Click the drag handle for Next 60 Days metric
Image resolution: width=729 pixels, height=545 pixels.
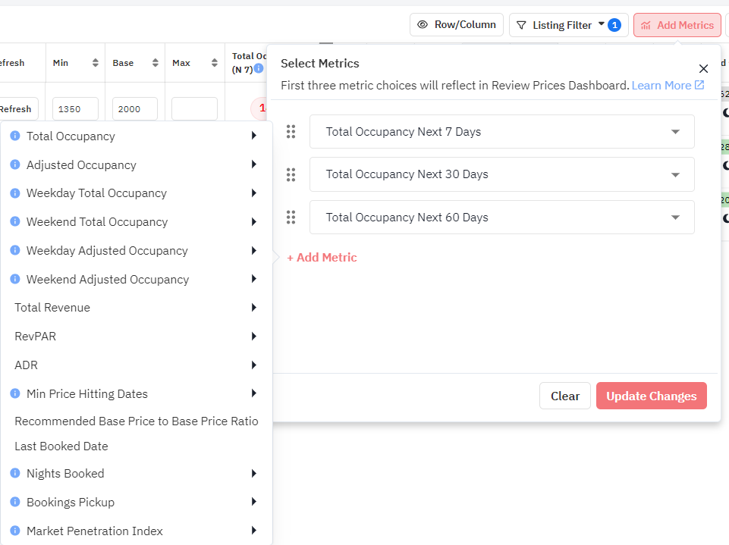[291, 218]
